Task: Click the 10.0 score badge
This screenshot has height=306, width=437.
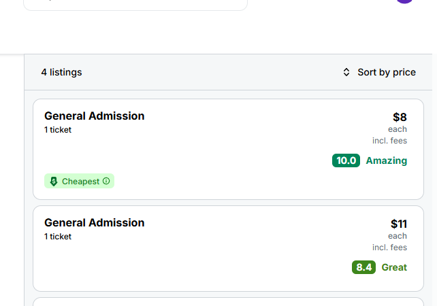Action: pos(346,160)
